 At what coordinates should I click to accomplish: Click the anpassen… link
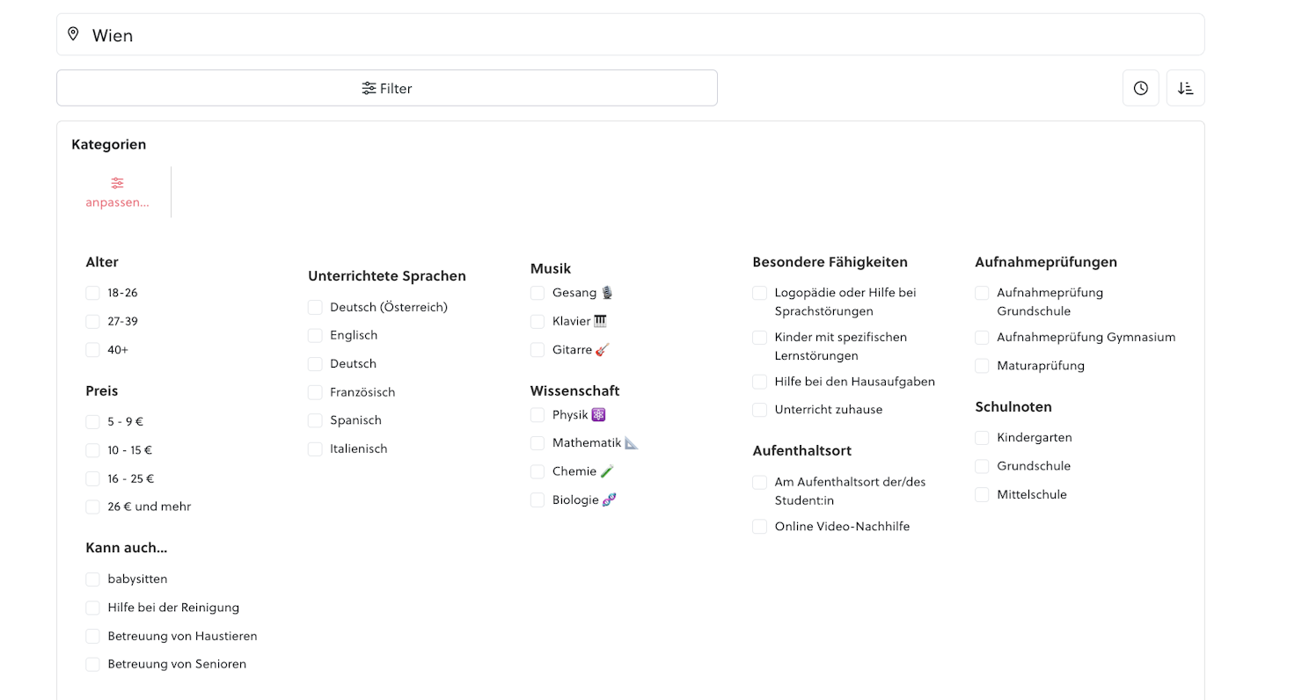point(117,203)
